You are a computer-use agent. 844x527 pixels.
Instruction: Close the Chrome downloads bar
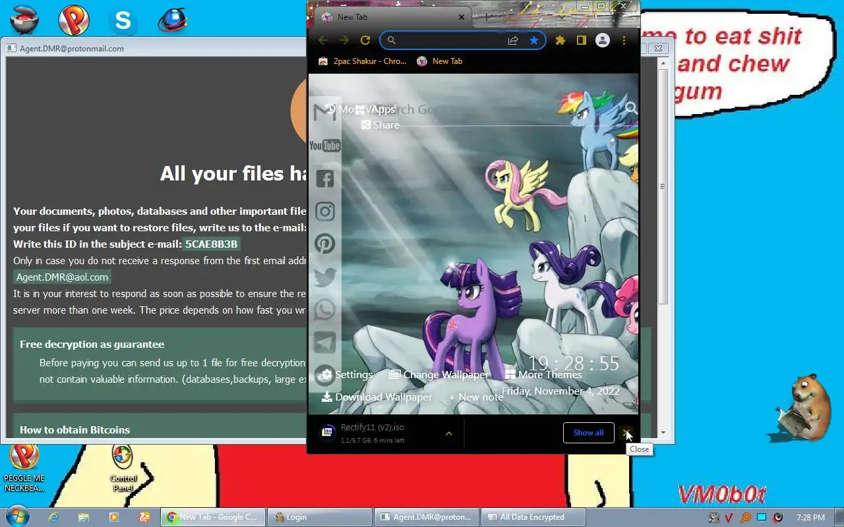pos(627,433)
